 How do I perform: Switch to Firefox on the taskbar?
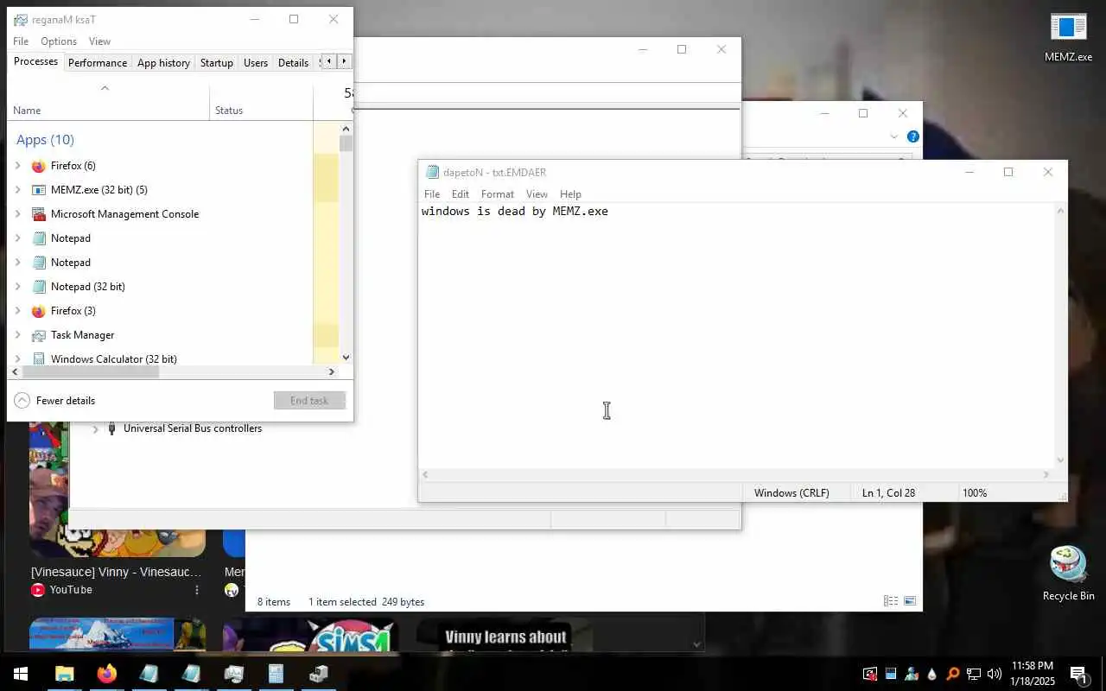point(106,674)
